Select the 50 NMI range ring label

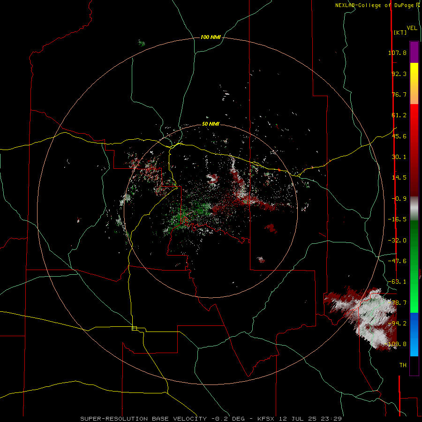tap(211, 124)
